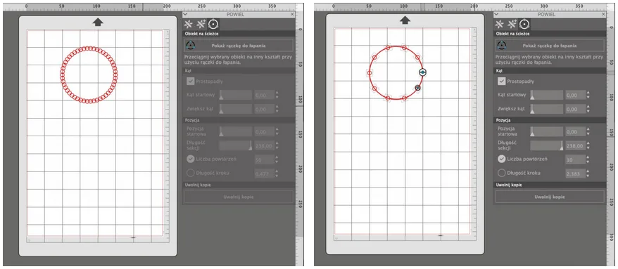Select the dark gray handle on ten-circle path
The height and width of the screenshot is (269, 618).
pyautogui.click(x=418, y=88)
